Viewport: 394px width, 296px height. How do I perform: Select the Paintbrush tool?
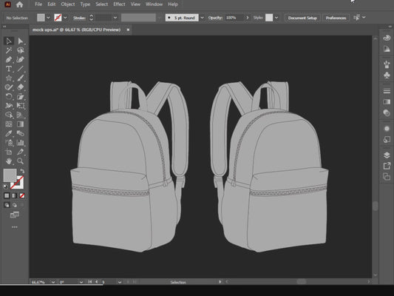click(21, 78)
